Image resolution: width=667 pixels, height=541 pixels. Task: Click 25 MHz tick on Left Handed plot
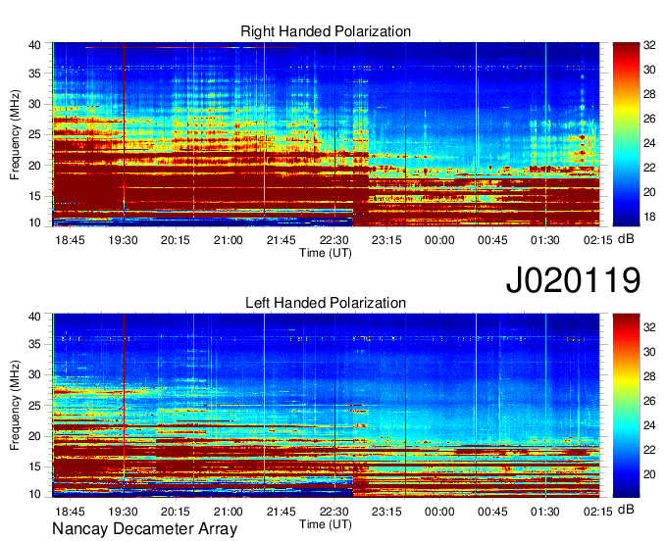tap(34, 406)
